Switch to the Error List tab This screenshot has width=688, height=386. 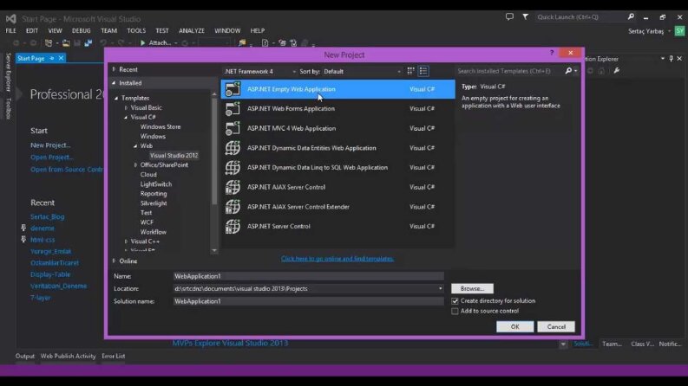point(113,357)
